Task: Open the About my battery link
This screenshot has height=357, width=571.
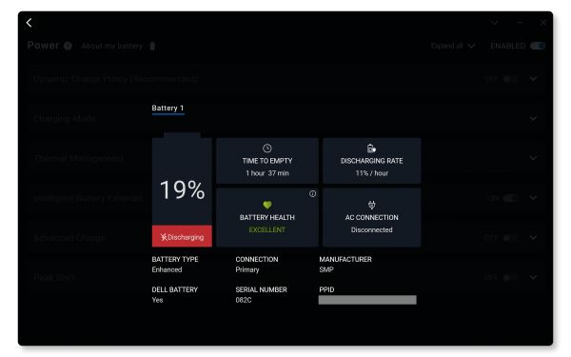Action: (111, 47)
